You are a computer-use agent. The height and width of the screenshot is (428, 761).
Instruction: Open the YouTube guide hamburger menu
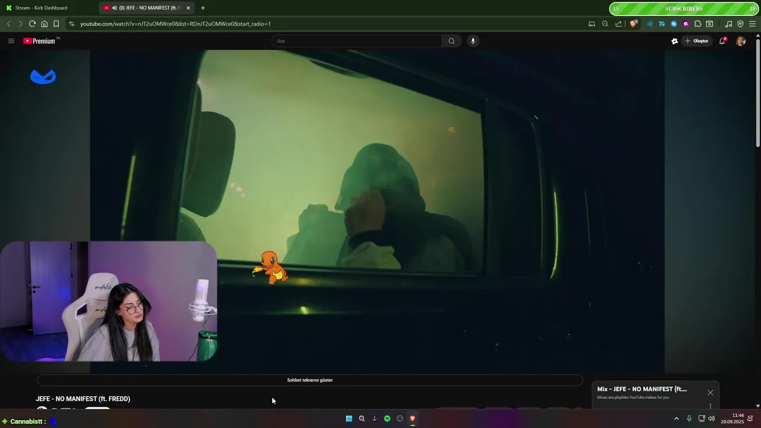tap(11, 41)
